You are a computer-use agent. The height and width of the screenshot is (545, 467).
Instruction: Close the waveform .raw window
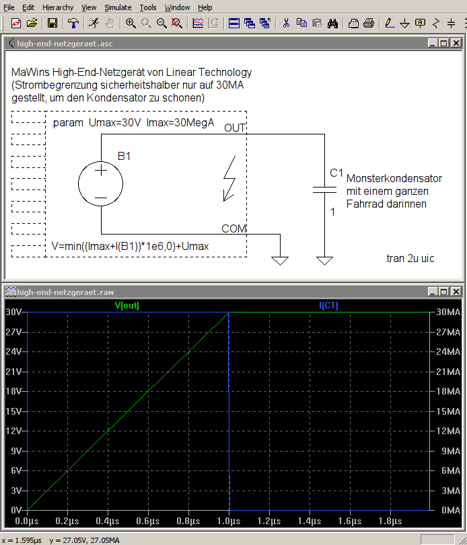point(456,292)
